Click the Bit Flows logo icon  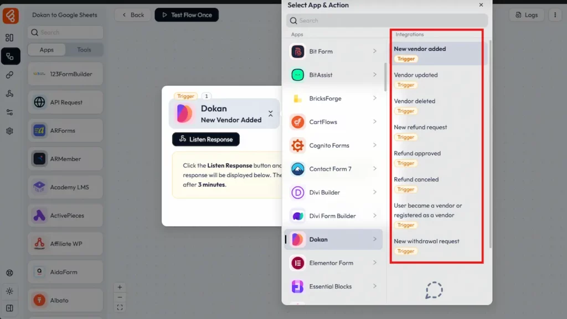coord(11,15)
